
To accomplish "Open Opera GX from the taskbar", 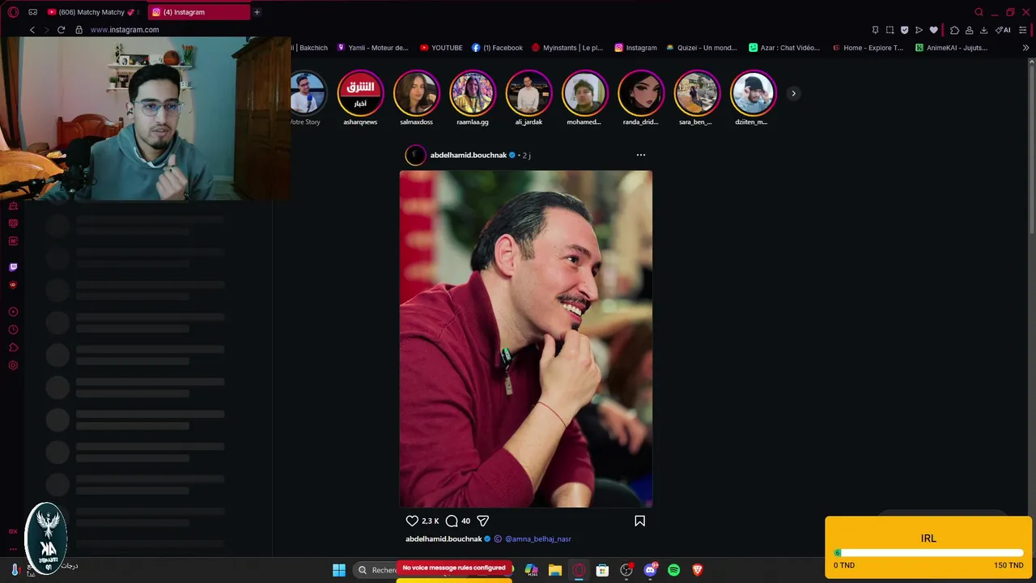I will click(x=579, y=570).
